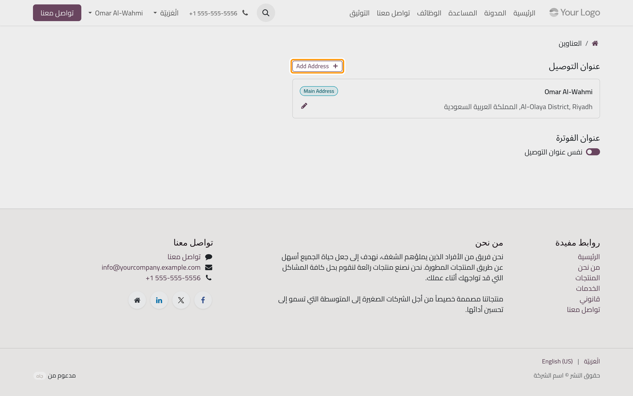Click the phone icon in the header
This screenshot has height=396, width=633.
pyautogui.click(x=245, y=13)
